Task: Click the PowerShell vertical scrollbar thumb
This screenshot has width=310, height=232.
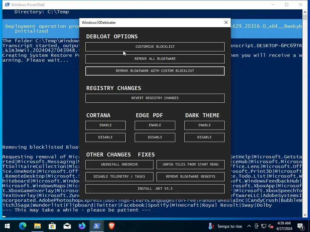Action: pyautogui.click(x=305, y=17)
